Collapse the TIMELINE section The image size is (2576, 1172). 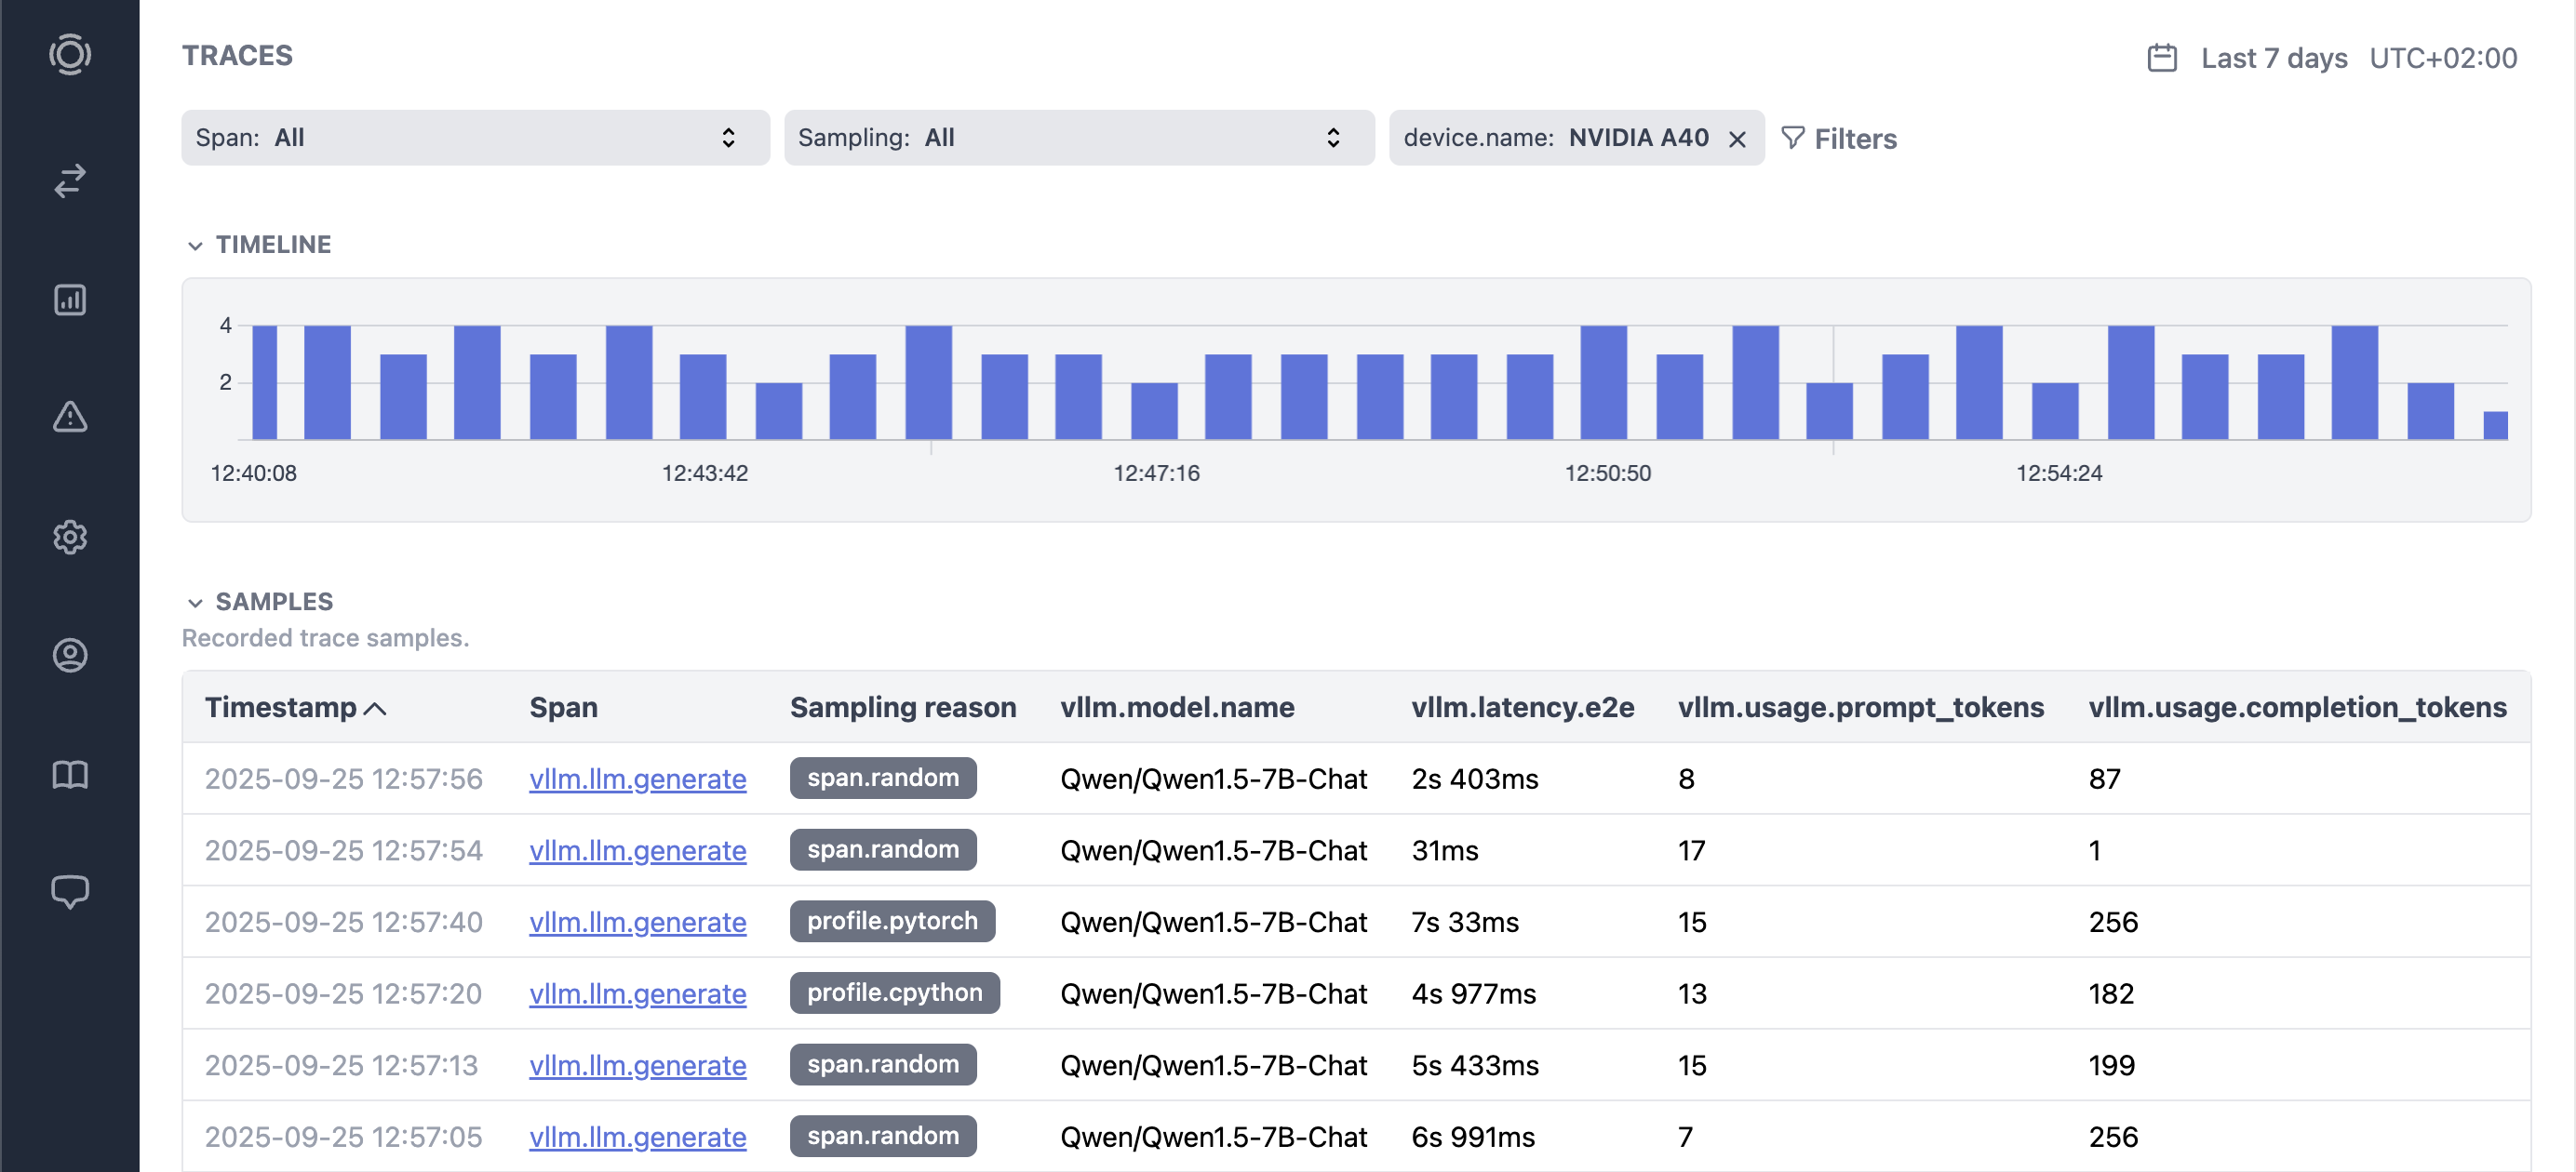tap(195, 246)
